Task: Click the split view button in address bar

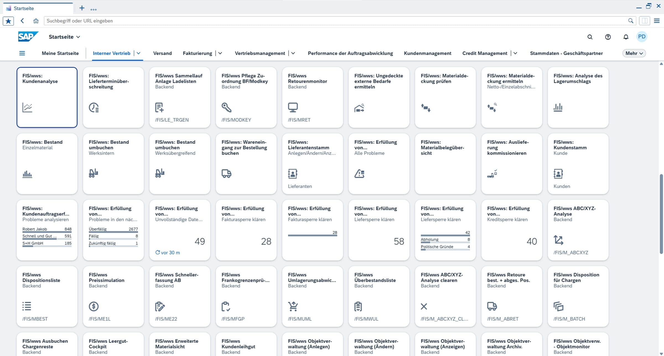Action: 644,21
